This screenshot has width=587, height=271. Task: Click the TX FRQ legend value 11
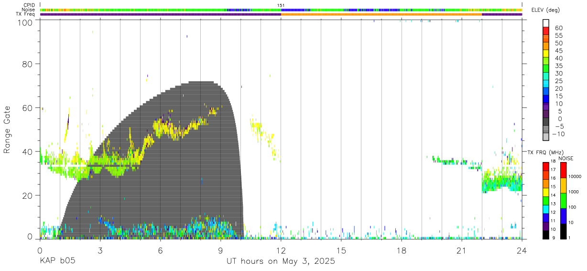point(554,220)
